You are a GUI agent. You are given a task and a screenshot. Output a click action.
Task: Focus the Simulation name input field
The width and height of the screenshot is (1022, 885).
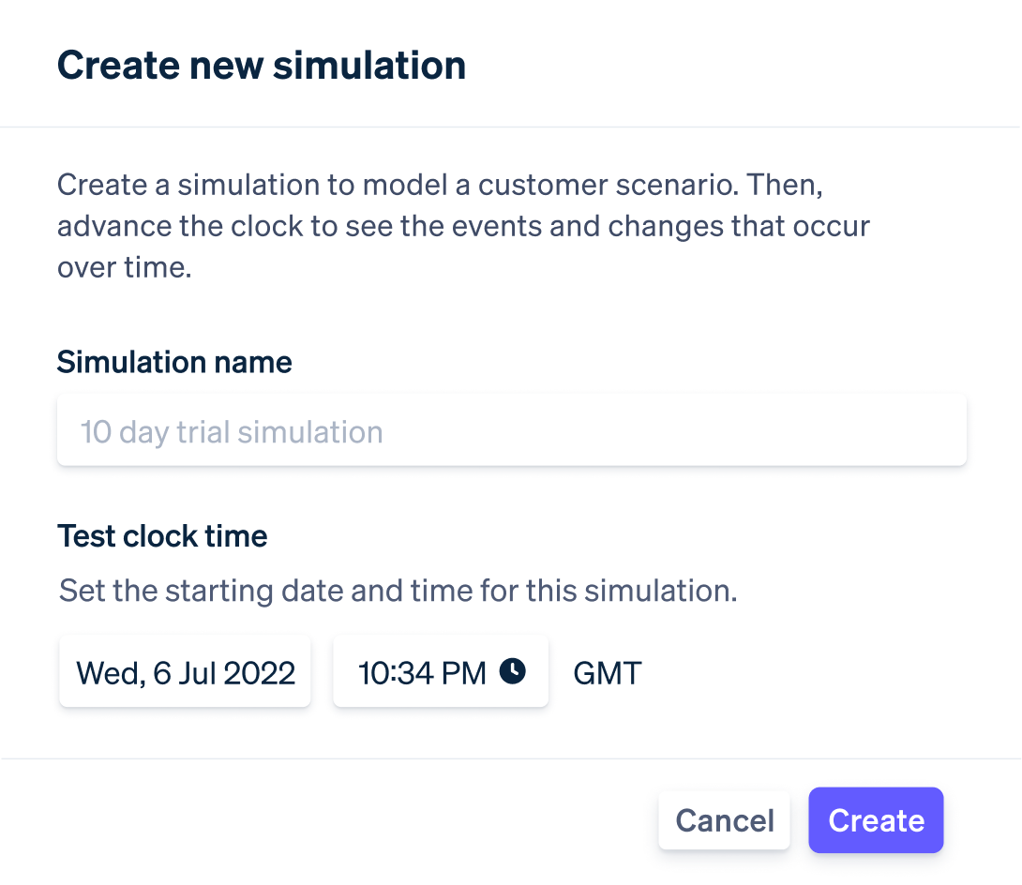coord(512,432)
